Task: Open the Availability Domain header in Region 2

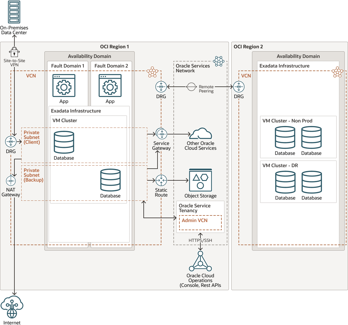Action: (298, 56)
